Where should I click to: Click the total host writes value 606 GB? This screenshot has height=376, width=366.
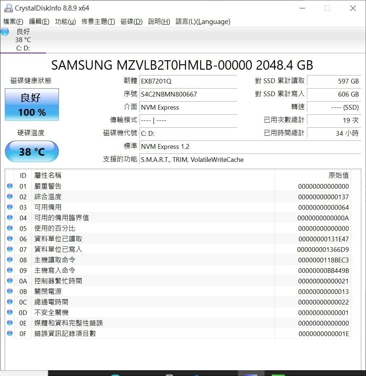point(334,94)
